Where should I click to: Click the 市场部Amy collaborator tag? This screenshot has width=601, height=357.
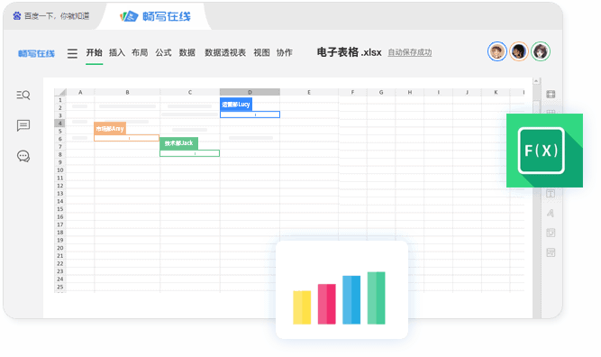110,128
